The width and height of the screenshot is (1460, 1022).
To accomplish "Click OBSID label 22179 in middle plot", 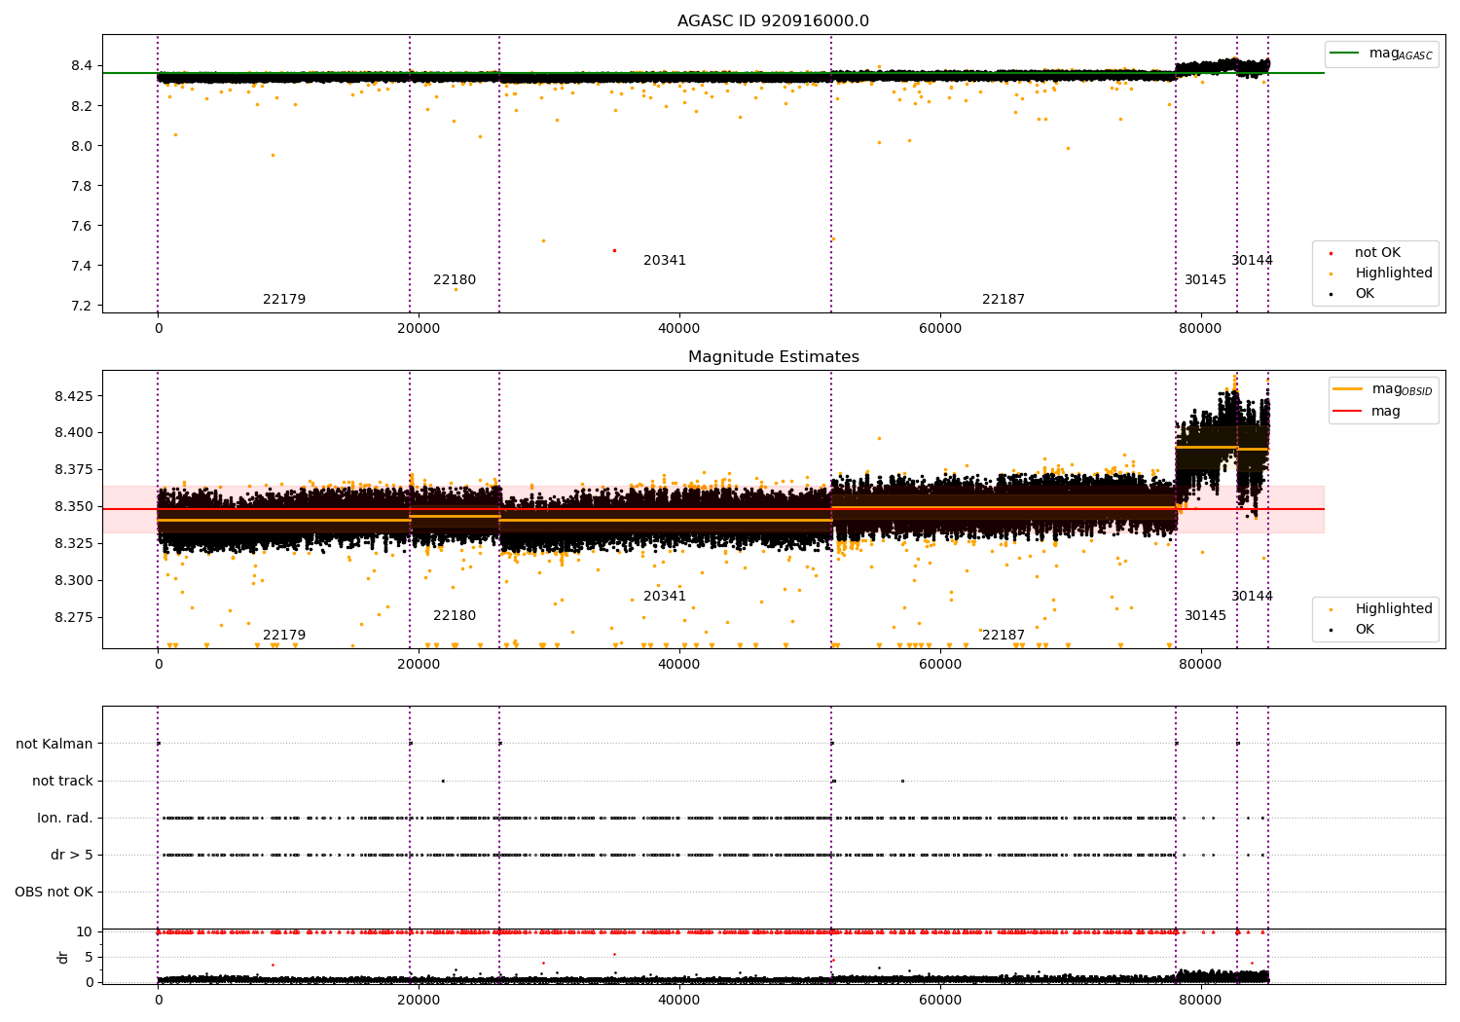I will (284, 636).
